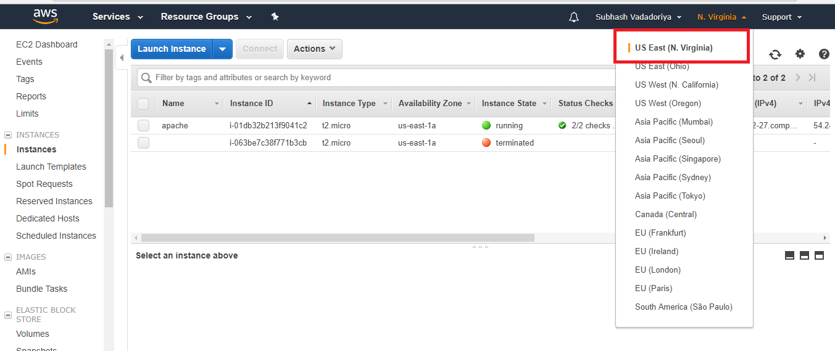Select Canada (Central) region
This screenshot has width=835, height=351.
(x=666, y=214)
